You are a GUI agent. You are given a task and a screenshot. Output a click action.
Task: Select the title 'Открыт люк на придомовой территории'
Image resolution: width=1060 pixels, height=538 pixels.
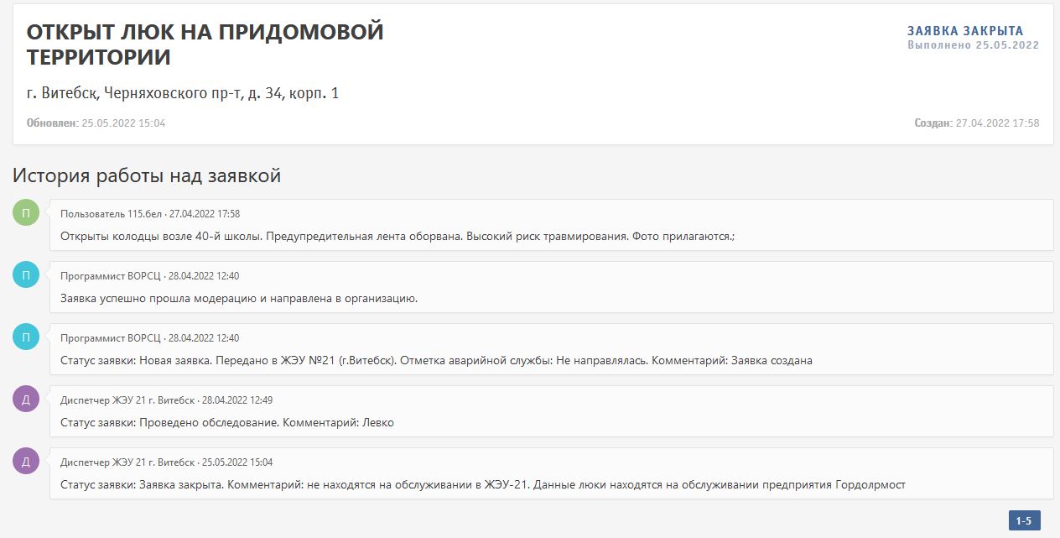coord(205,44)
